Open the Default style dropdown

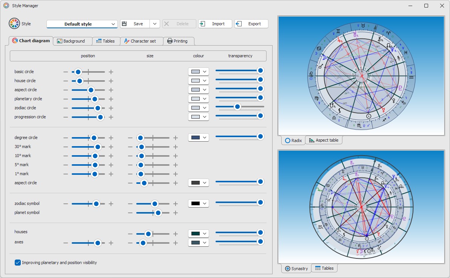[82, 24]
